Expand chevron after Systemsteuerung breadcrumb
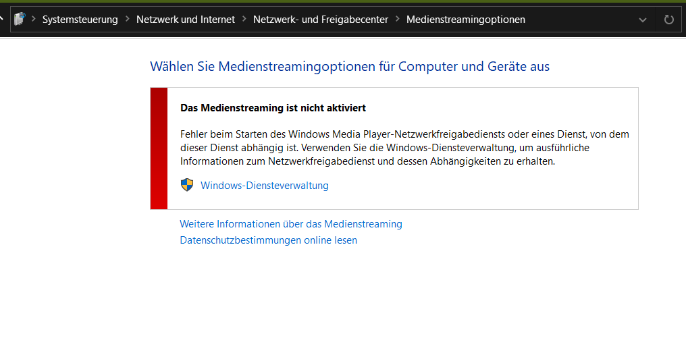The height and width of the screenshot is (355, 686). coord(128,20)
